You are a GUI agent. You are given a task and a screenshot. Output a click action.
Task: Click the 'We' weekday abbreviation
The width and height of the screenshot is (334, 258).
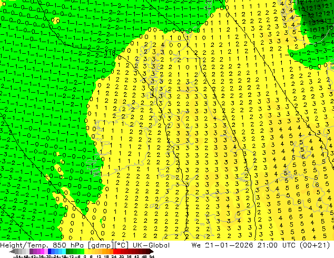[196, 245]
